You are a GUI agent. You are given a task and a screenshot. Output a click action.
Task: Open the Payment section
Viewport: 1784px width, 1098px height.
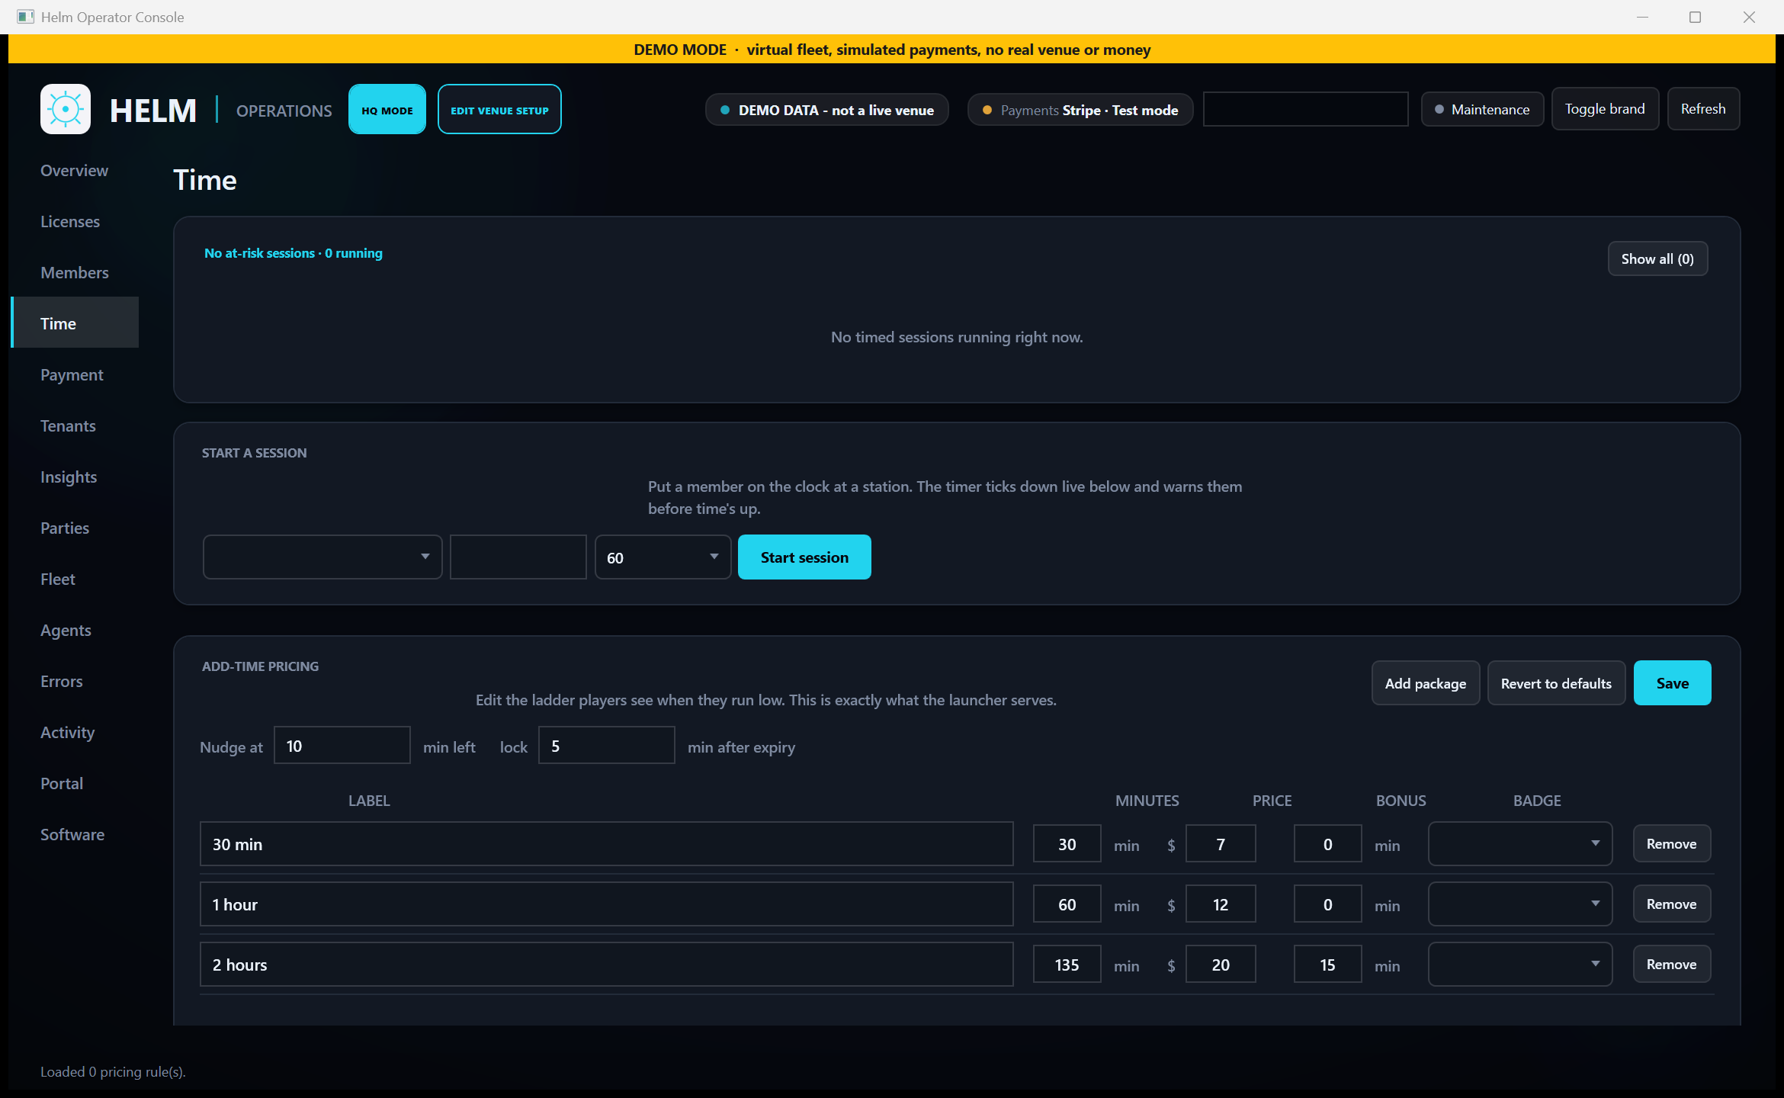pos(75,374)
